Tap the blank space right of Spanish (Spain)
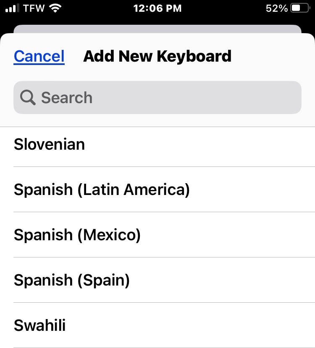This screenshot has width=315, height=348. pyautogui.click(x=222, y=280)
